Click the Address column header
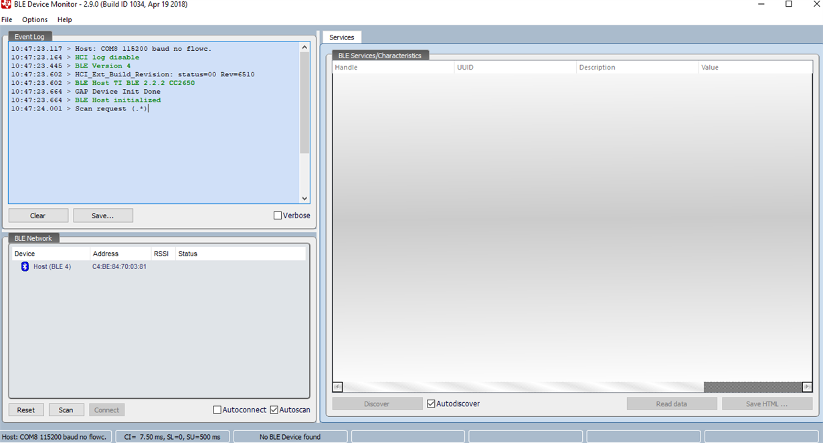Image resolution: width=823 pixels, height=443 pixels. click(120, 254)
